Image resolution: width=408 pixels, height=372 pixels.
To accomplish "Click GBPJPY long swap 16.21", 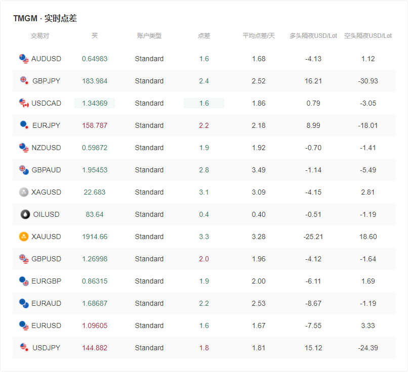I will pos(313,81).
